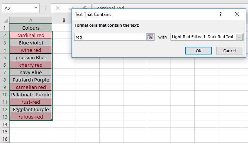Select column A header

31,20
